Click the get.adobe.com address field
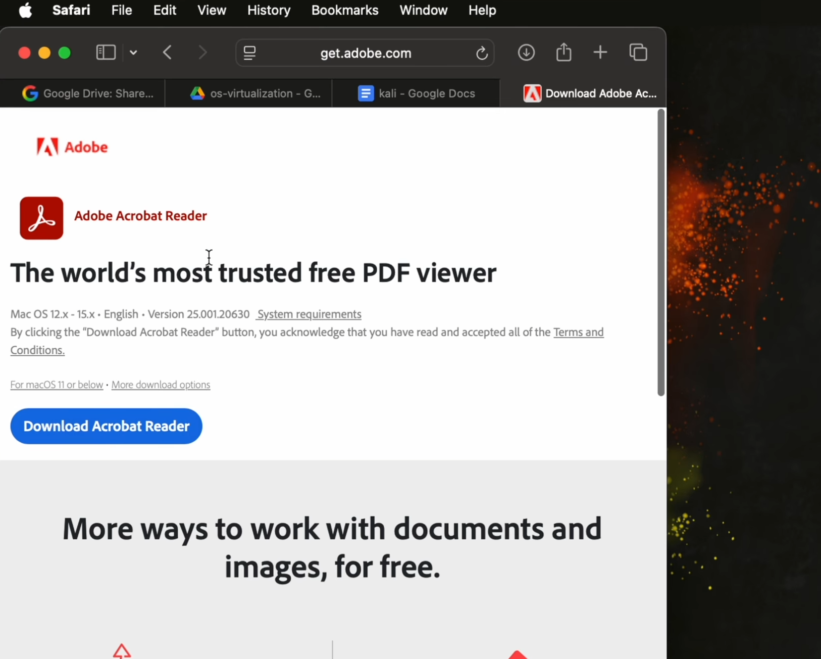This screenshot has height=659, width=821. point(365,53)
